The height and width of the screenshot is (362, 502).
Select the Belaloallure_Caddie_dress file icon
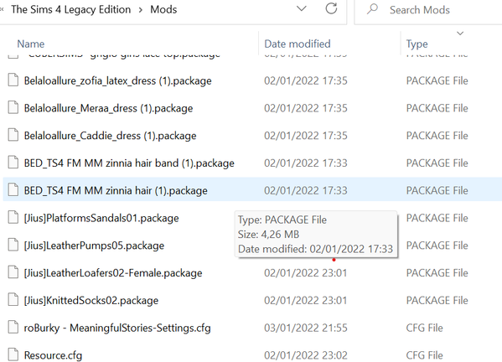click(x=13, y=135)
